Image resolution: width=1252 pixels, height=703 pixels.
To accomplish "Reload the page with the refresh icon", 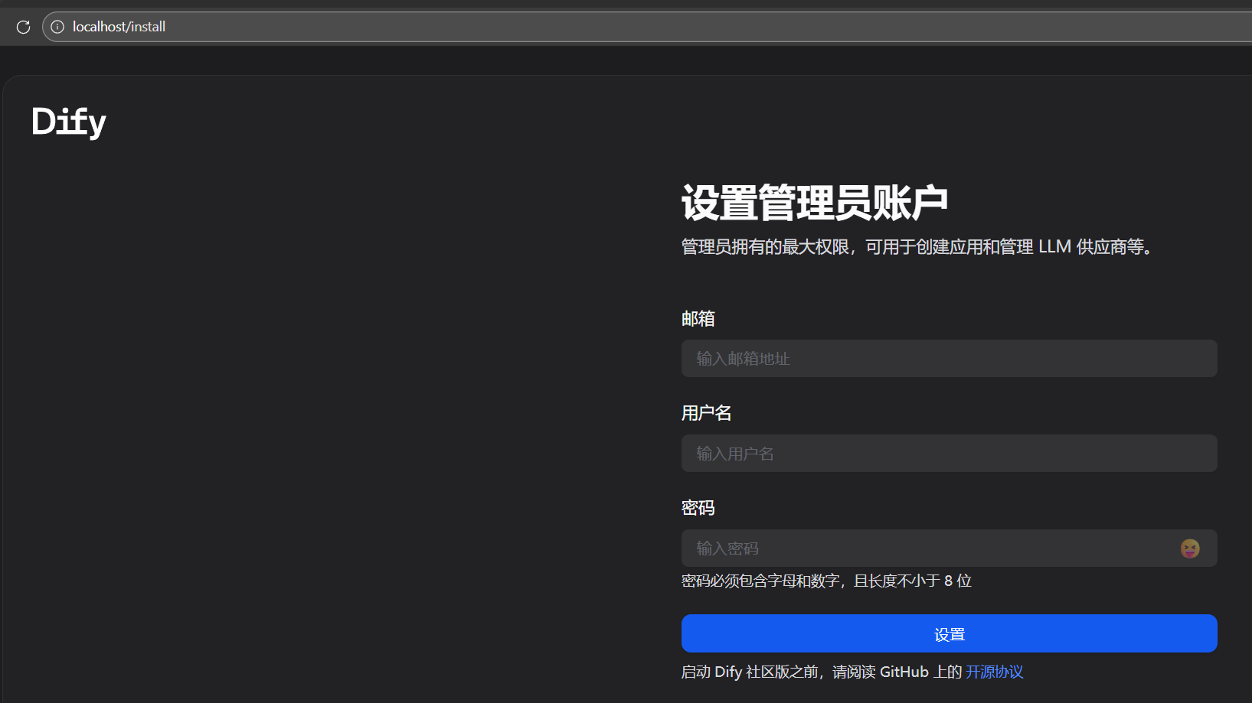I will pyautogui.click(x=23, y=27).
